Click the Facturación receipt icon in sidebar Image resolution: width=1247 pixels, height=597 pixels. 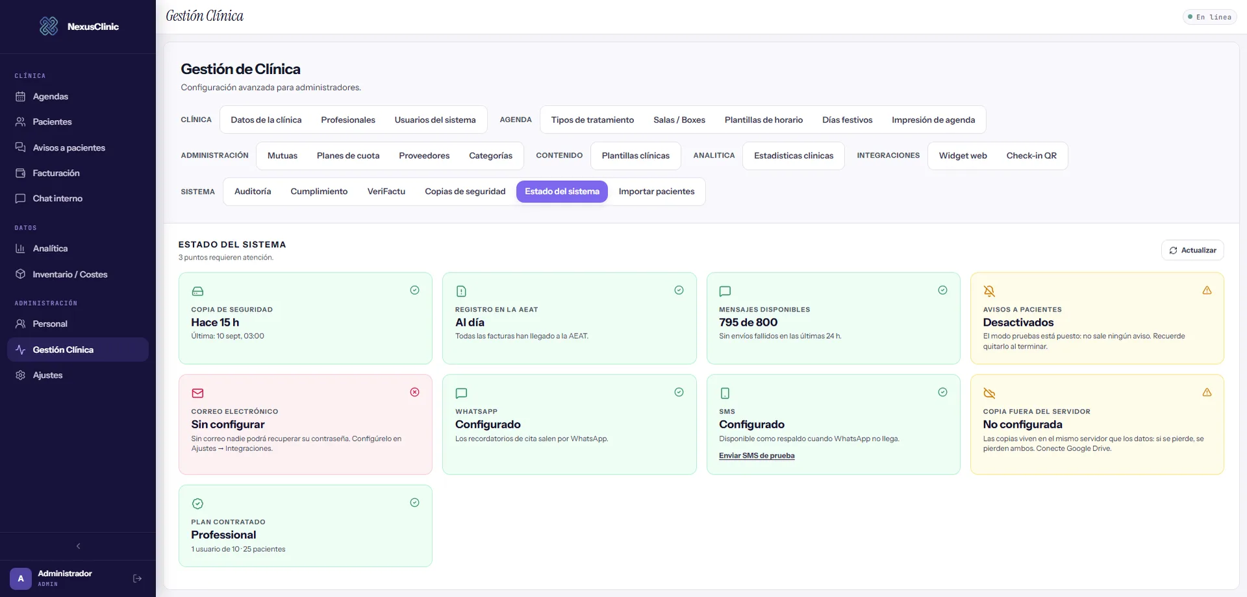click(x=20, y=173)
